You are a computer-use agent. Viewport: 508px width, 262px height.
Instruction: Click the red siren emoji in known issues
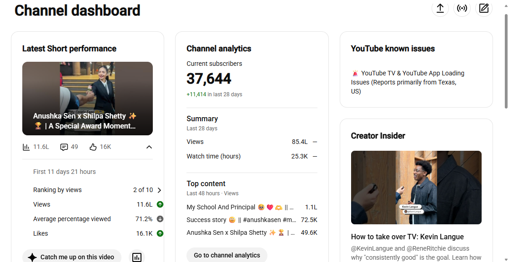tap(355, 74)
